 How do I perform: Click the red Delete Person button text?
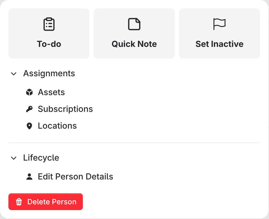tap(52, 202)
